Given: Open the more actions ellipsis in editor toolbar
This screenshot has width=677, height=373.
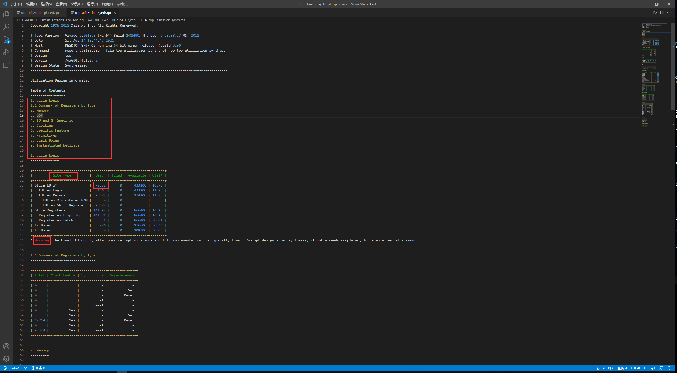Looking at the screenshot, I should coord(669,13).
